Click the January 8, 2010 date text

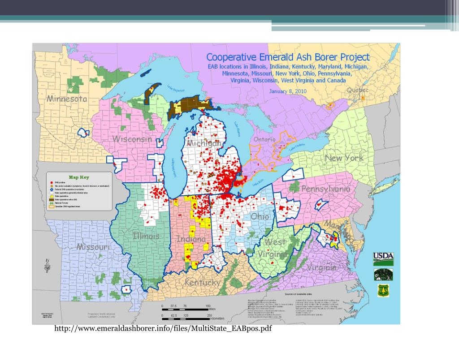288,91
